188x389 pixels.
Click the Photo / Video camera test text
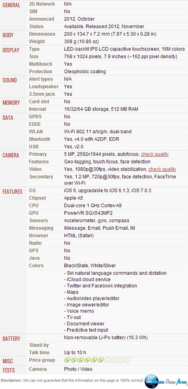click(78, 369)
